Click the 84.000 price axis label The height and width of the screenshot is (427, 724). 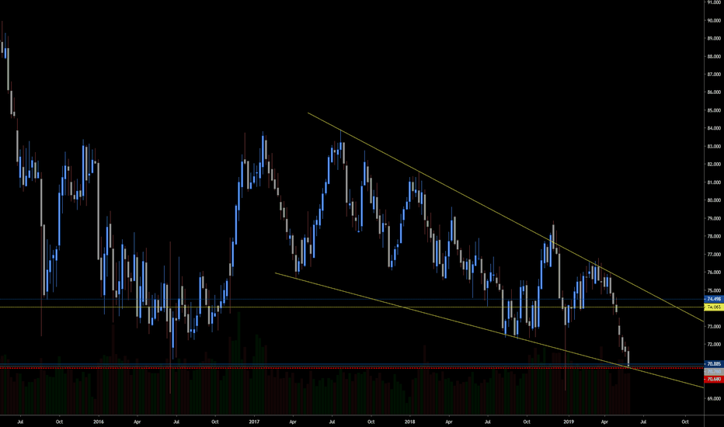[x=714, y=128]
